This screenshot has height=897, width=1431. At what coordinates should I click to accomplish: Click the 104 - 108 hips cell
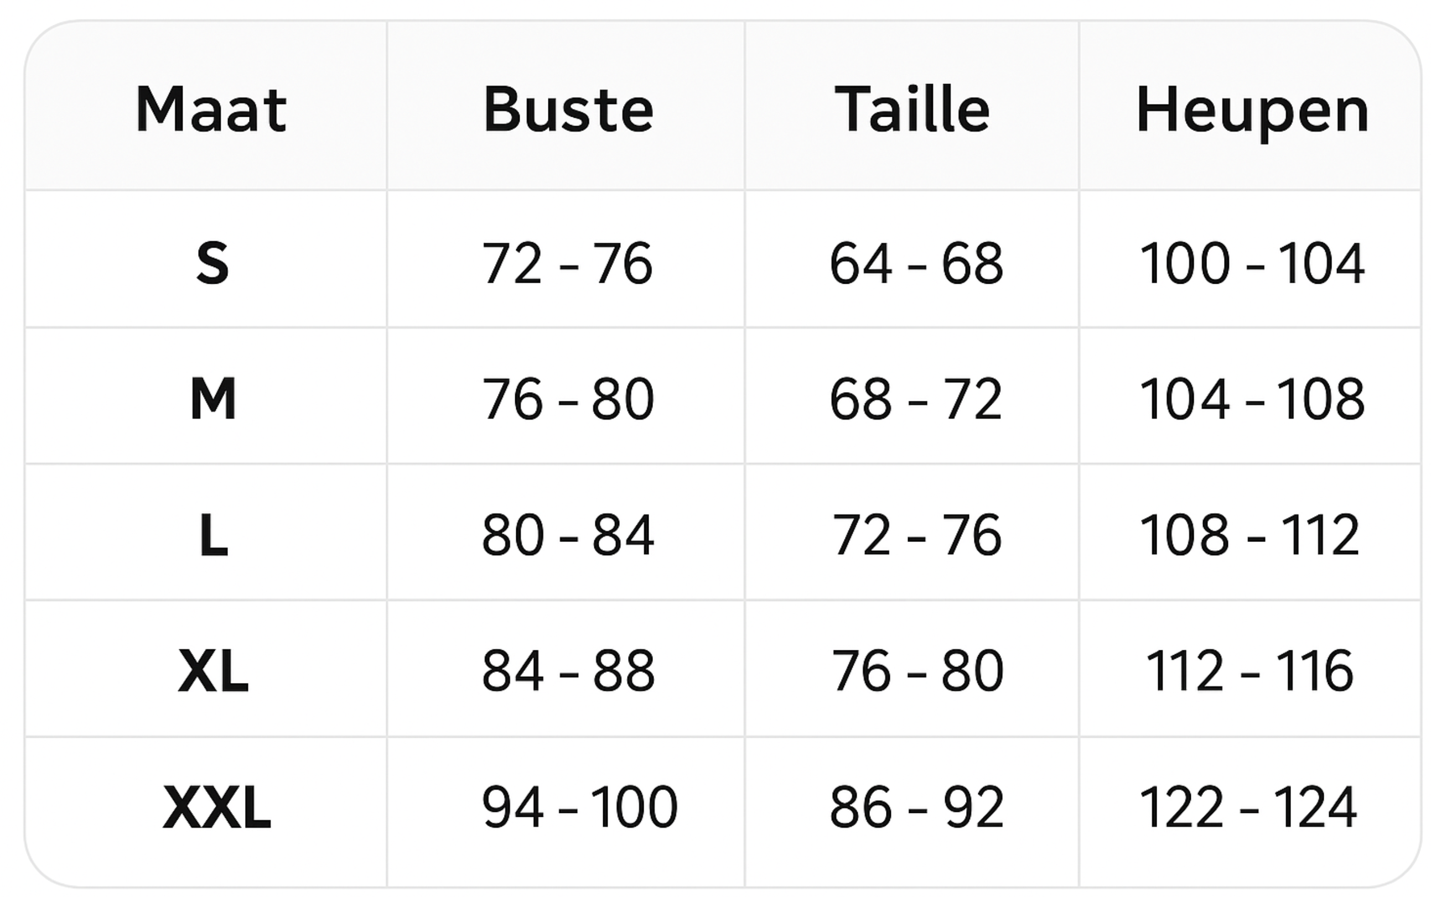click(x=1252, y=399)
